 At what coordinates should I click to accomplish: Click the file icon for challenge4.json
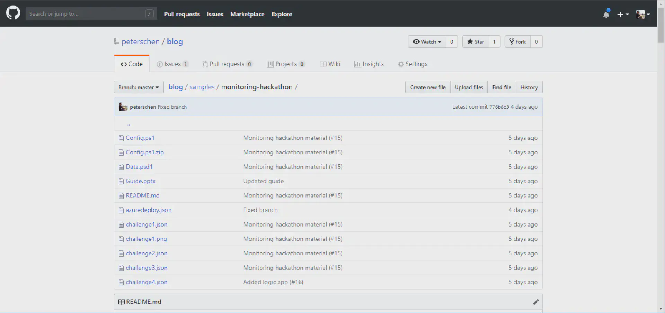(x=121, y=283)
